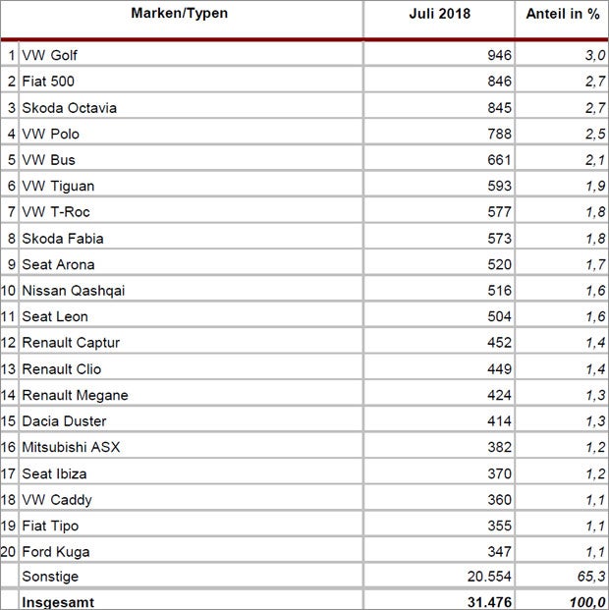Click the Juli 2018 column header
Image resolution: width=609 pixels, height=610 pixels.
click(x=439, y=14)
